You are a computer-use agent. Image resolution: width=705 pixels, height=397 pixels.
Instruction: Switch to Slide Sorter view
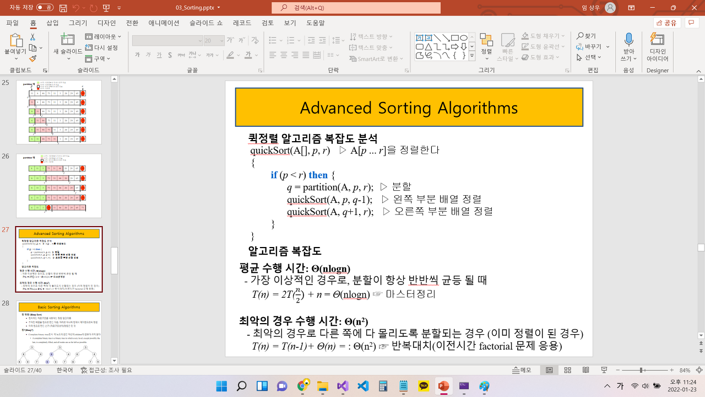(x=567, y=370)
